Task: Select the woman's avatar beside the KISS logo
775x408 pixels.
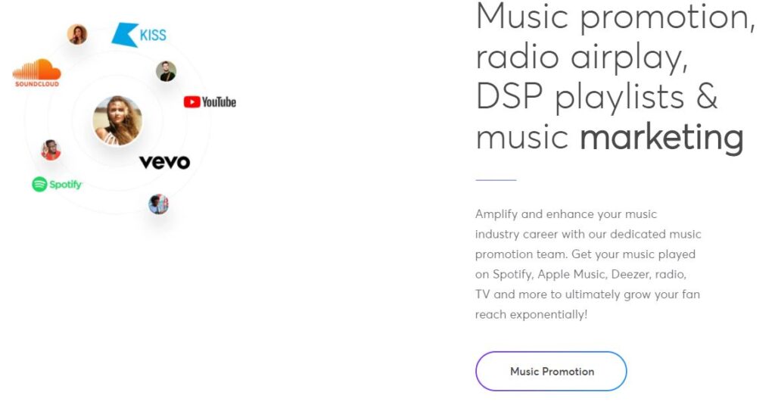Action: point(77,35)
